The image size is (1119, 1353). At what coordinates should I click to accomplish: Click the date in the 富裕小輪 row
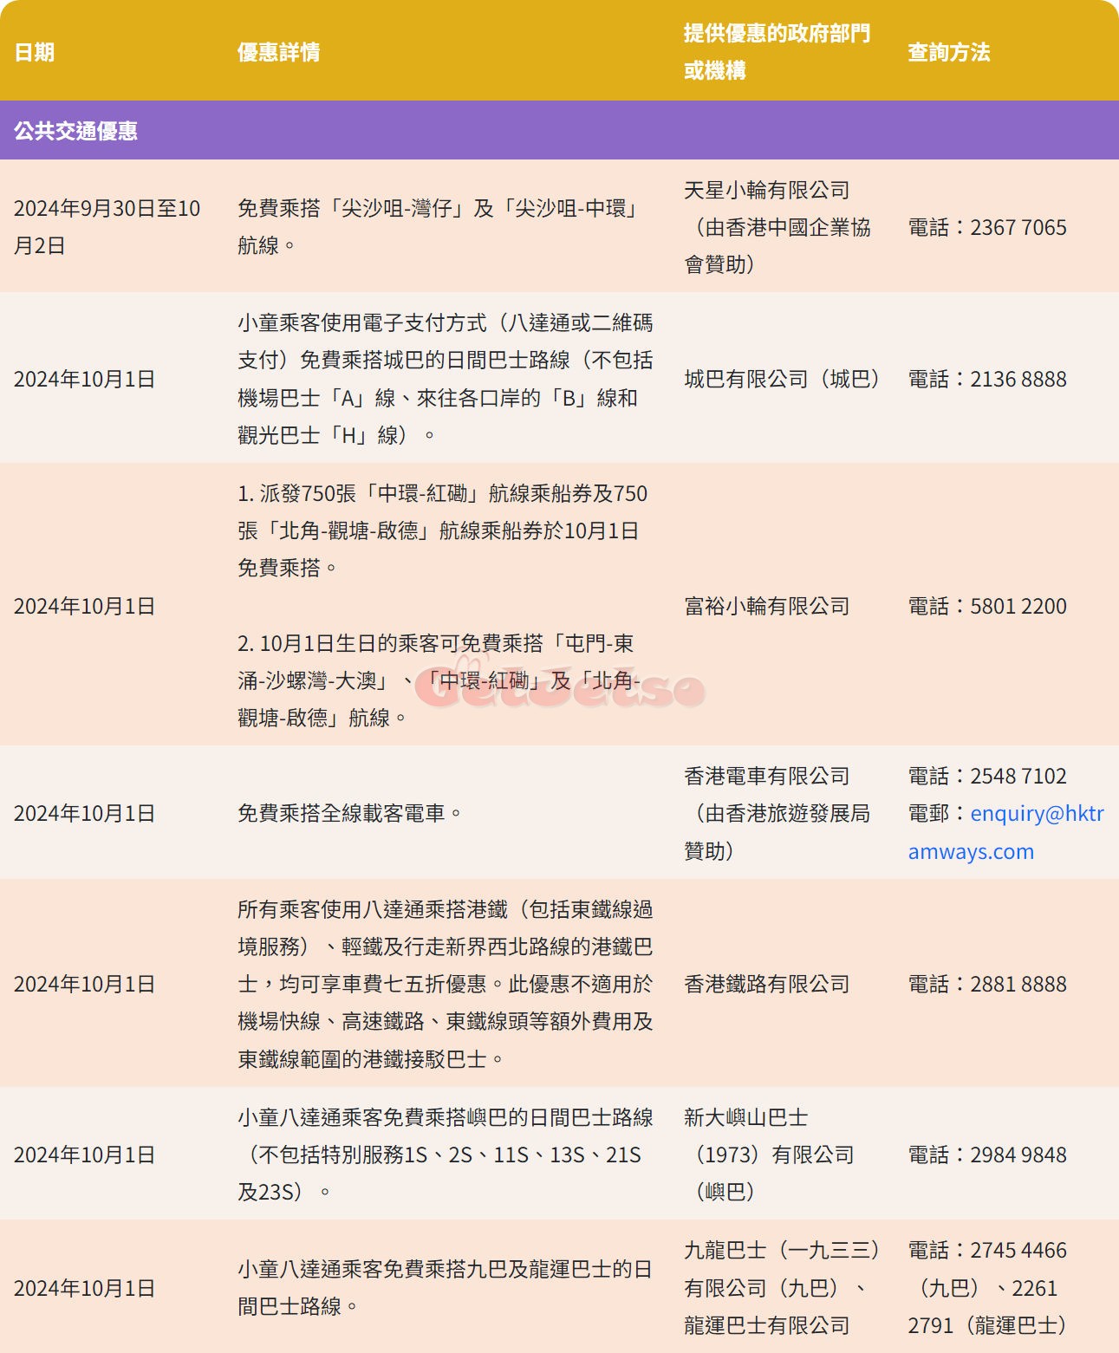[x=85, y=606]
